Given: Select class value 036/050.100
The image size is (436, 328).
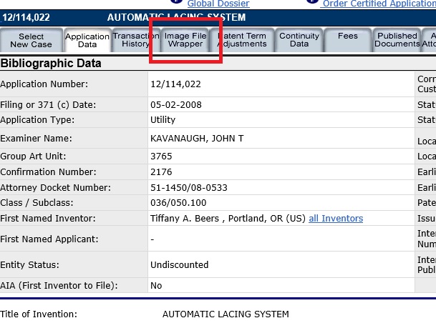Looking at the screenshot, I should [x=178, y=203].
